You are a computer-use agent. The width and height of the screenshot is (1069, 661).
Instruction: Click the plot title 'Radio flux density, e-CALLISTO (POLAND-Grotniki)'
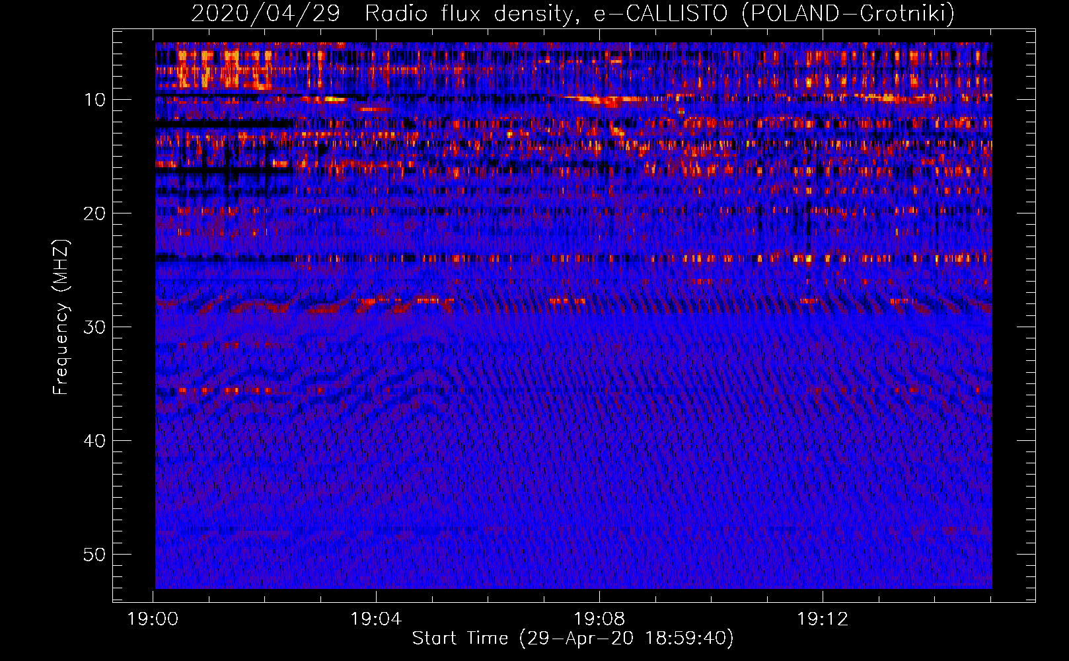tap(659, 13)
